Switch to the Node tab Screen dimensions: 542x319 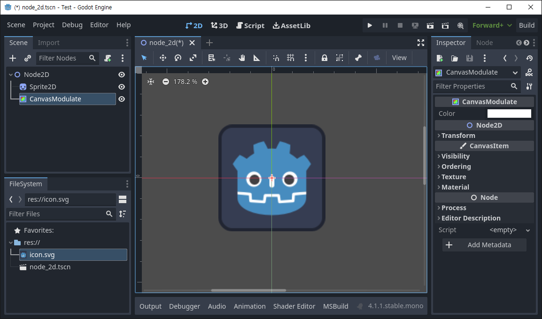484,43
